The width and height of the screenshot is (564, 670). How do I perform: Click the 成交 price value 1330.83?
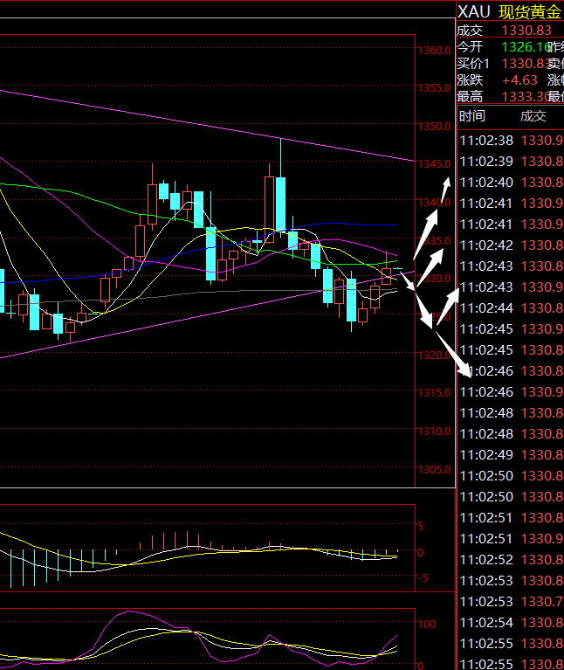[x=526, y=30]
